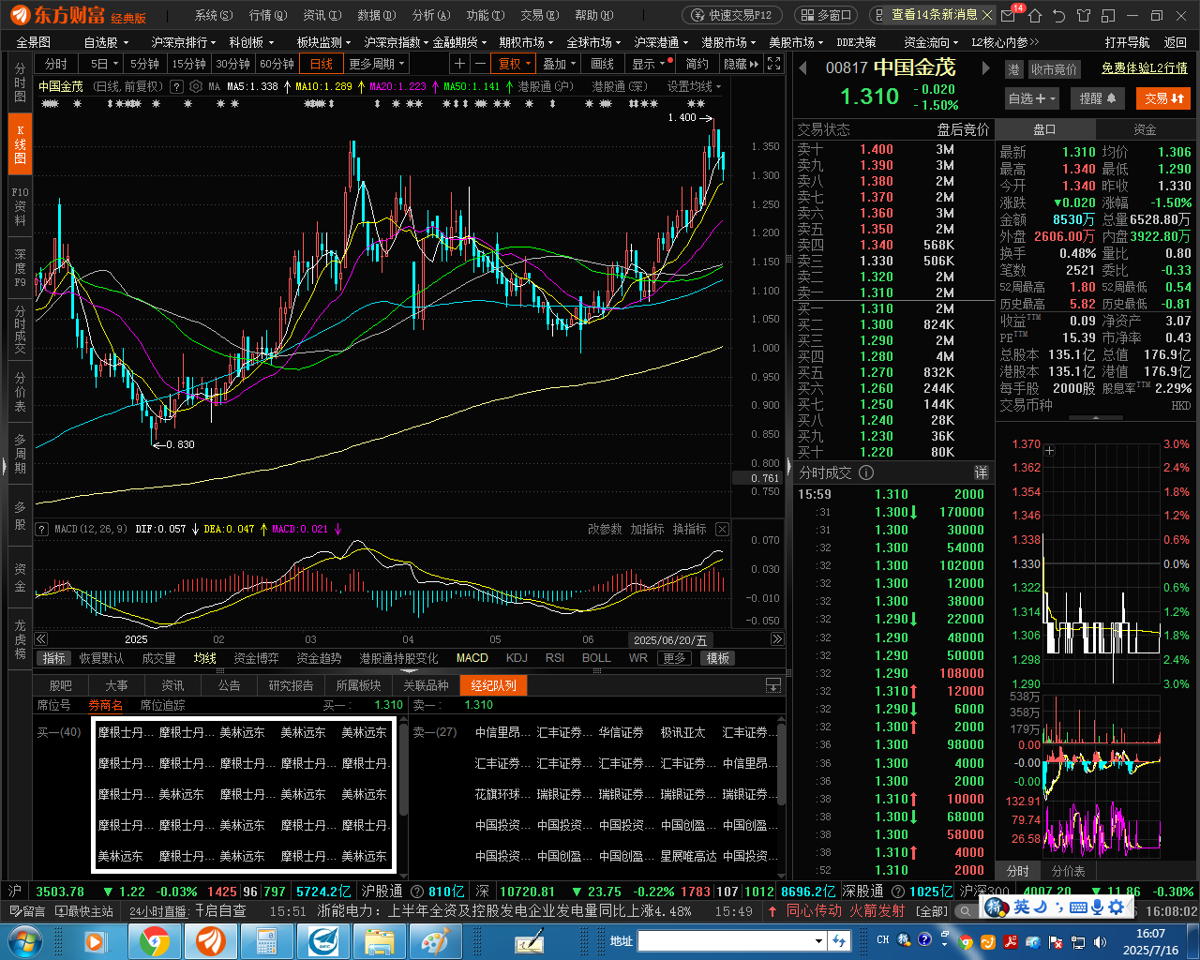1200x960 pixels.
Task: Switch indicator to BOLL
Action: (596, 658)
